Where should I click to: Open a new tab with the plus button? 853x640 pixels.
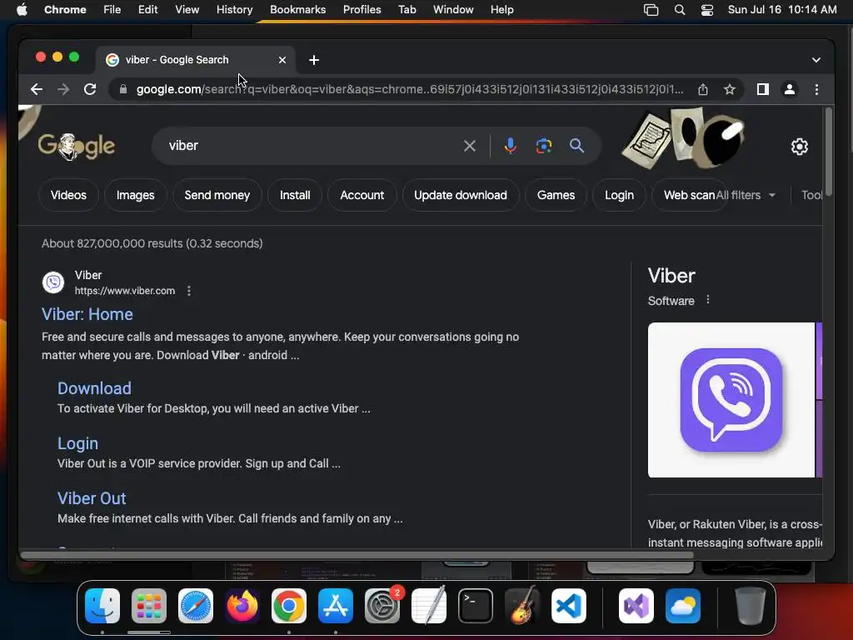pyautogui.click(x=314, y=60)
